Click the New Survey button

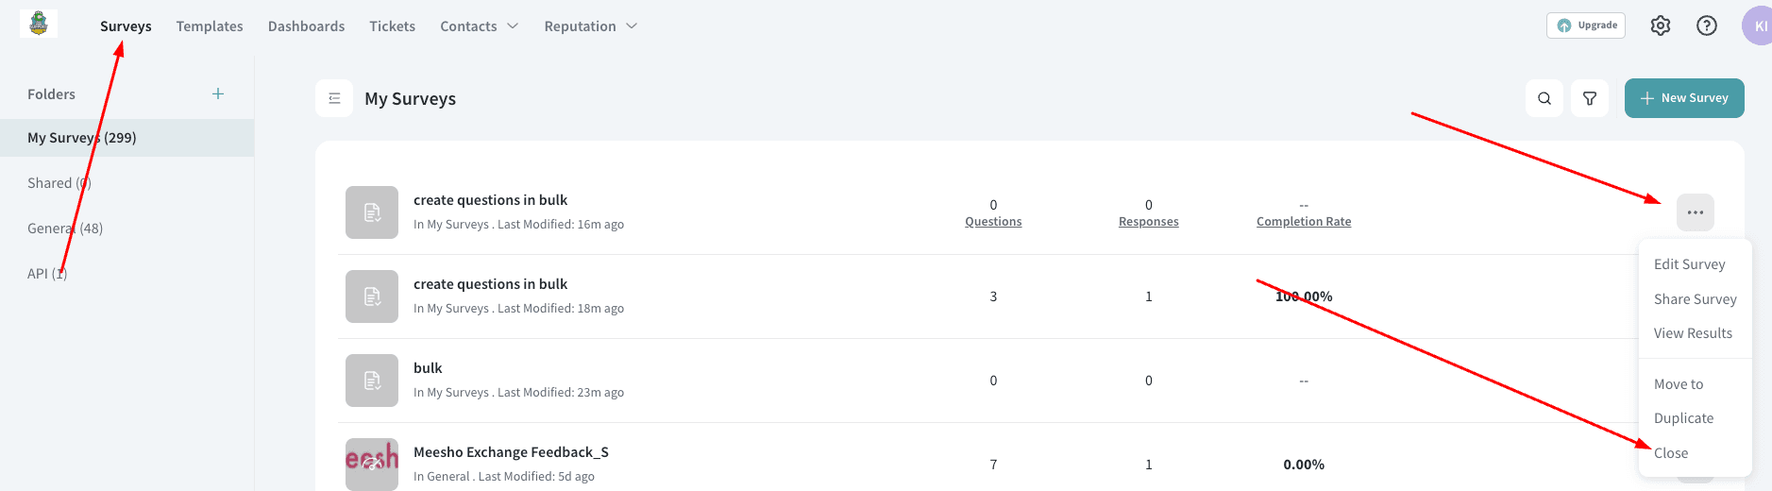pos(1684,98)
